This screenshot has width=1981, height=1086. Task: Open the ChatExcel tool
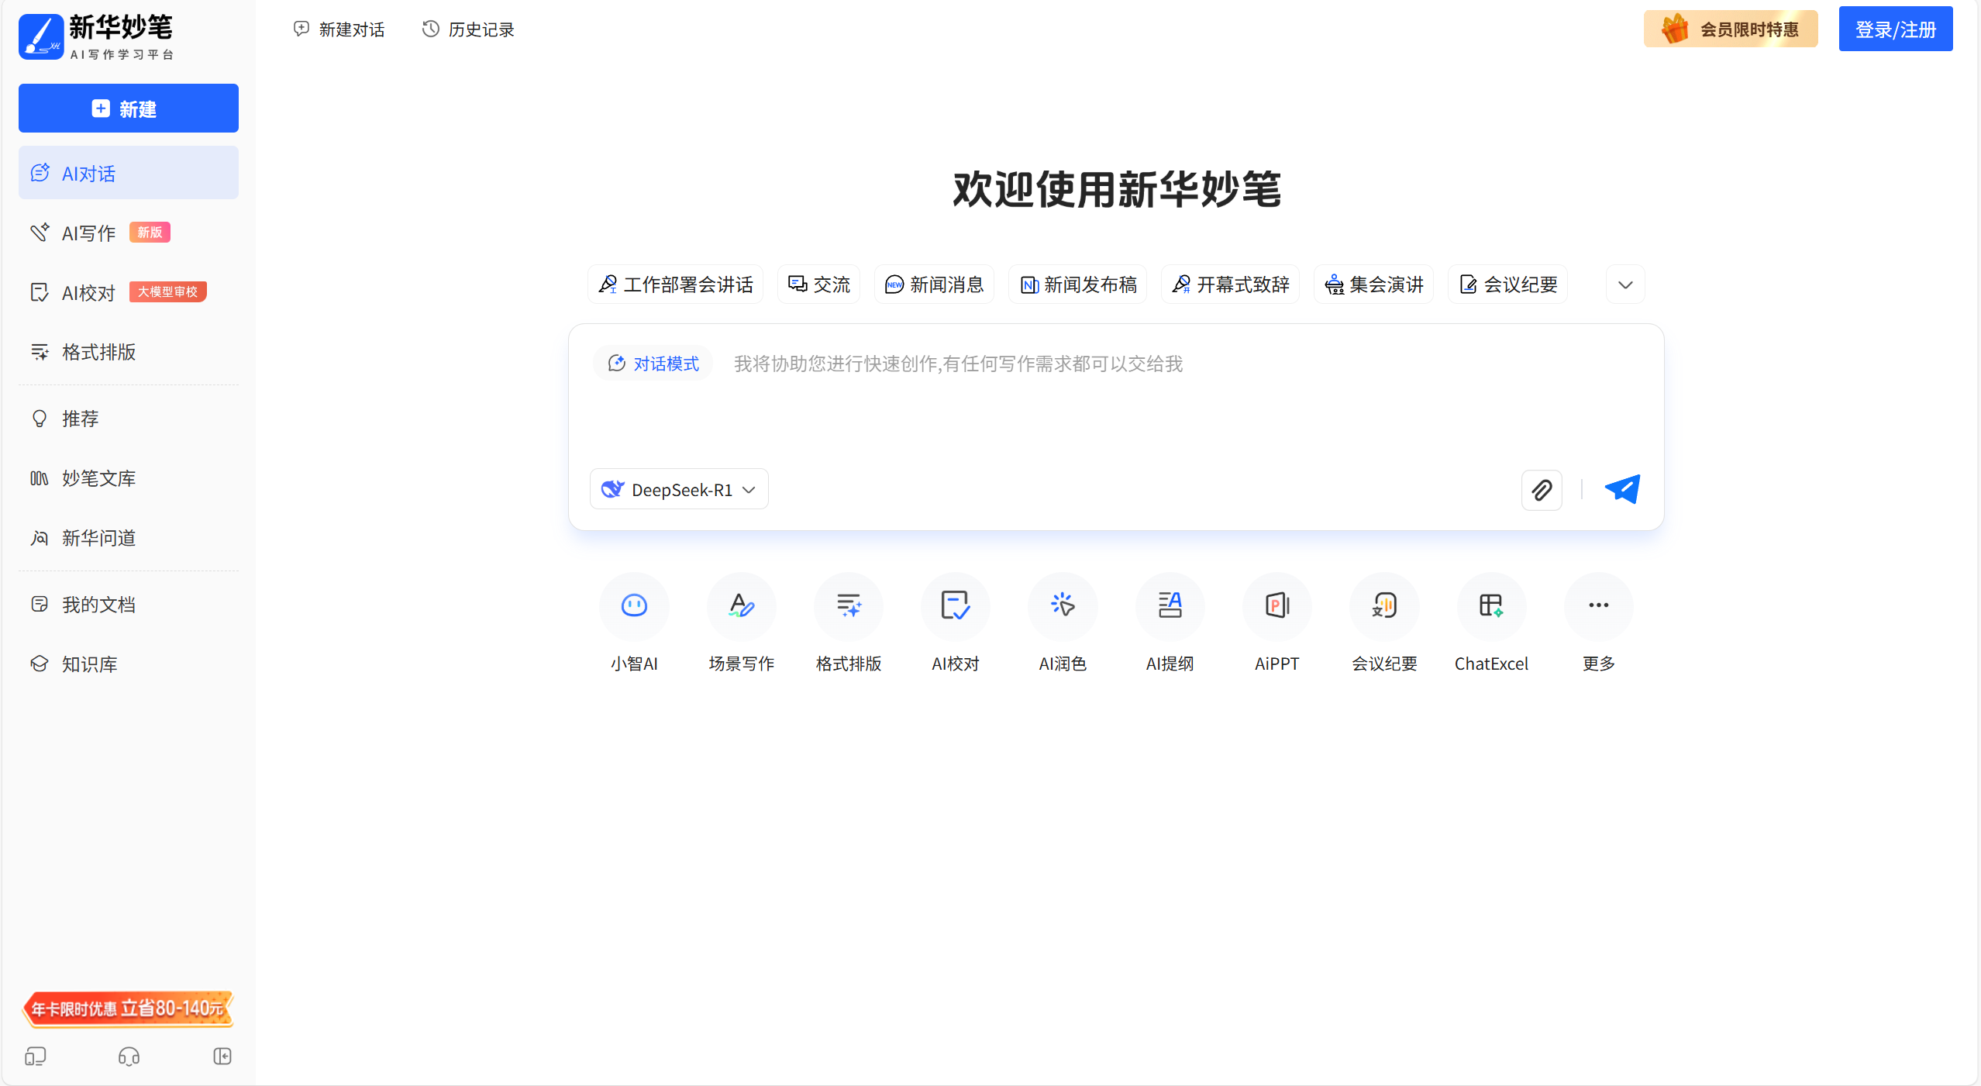pos(1491,607)
